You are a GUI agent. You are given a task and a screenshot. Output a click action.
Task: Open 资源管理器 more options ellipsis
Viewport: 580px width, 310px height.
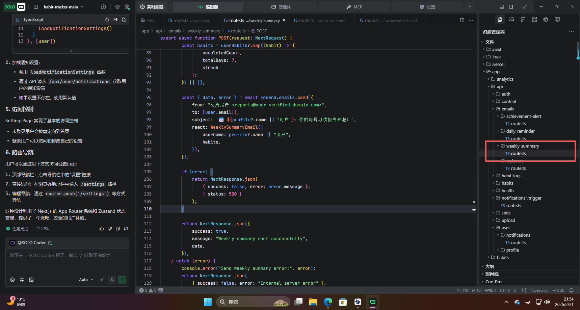[x=571, y=32]
